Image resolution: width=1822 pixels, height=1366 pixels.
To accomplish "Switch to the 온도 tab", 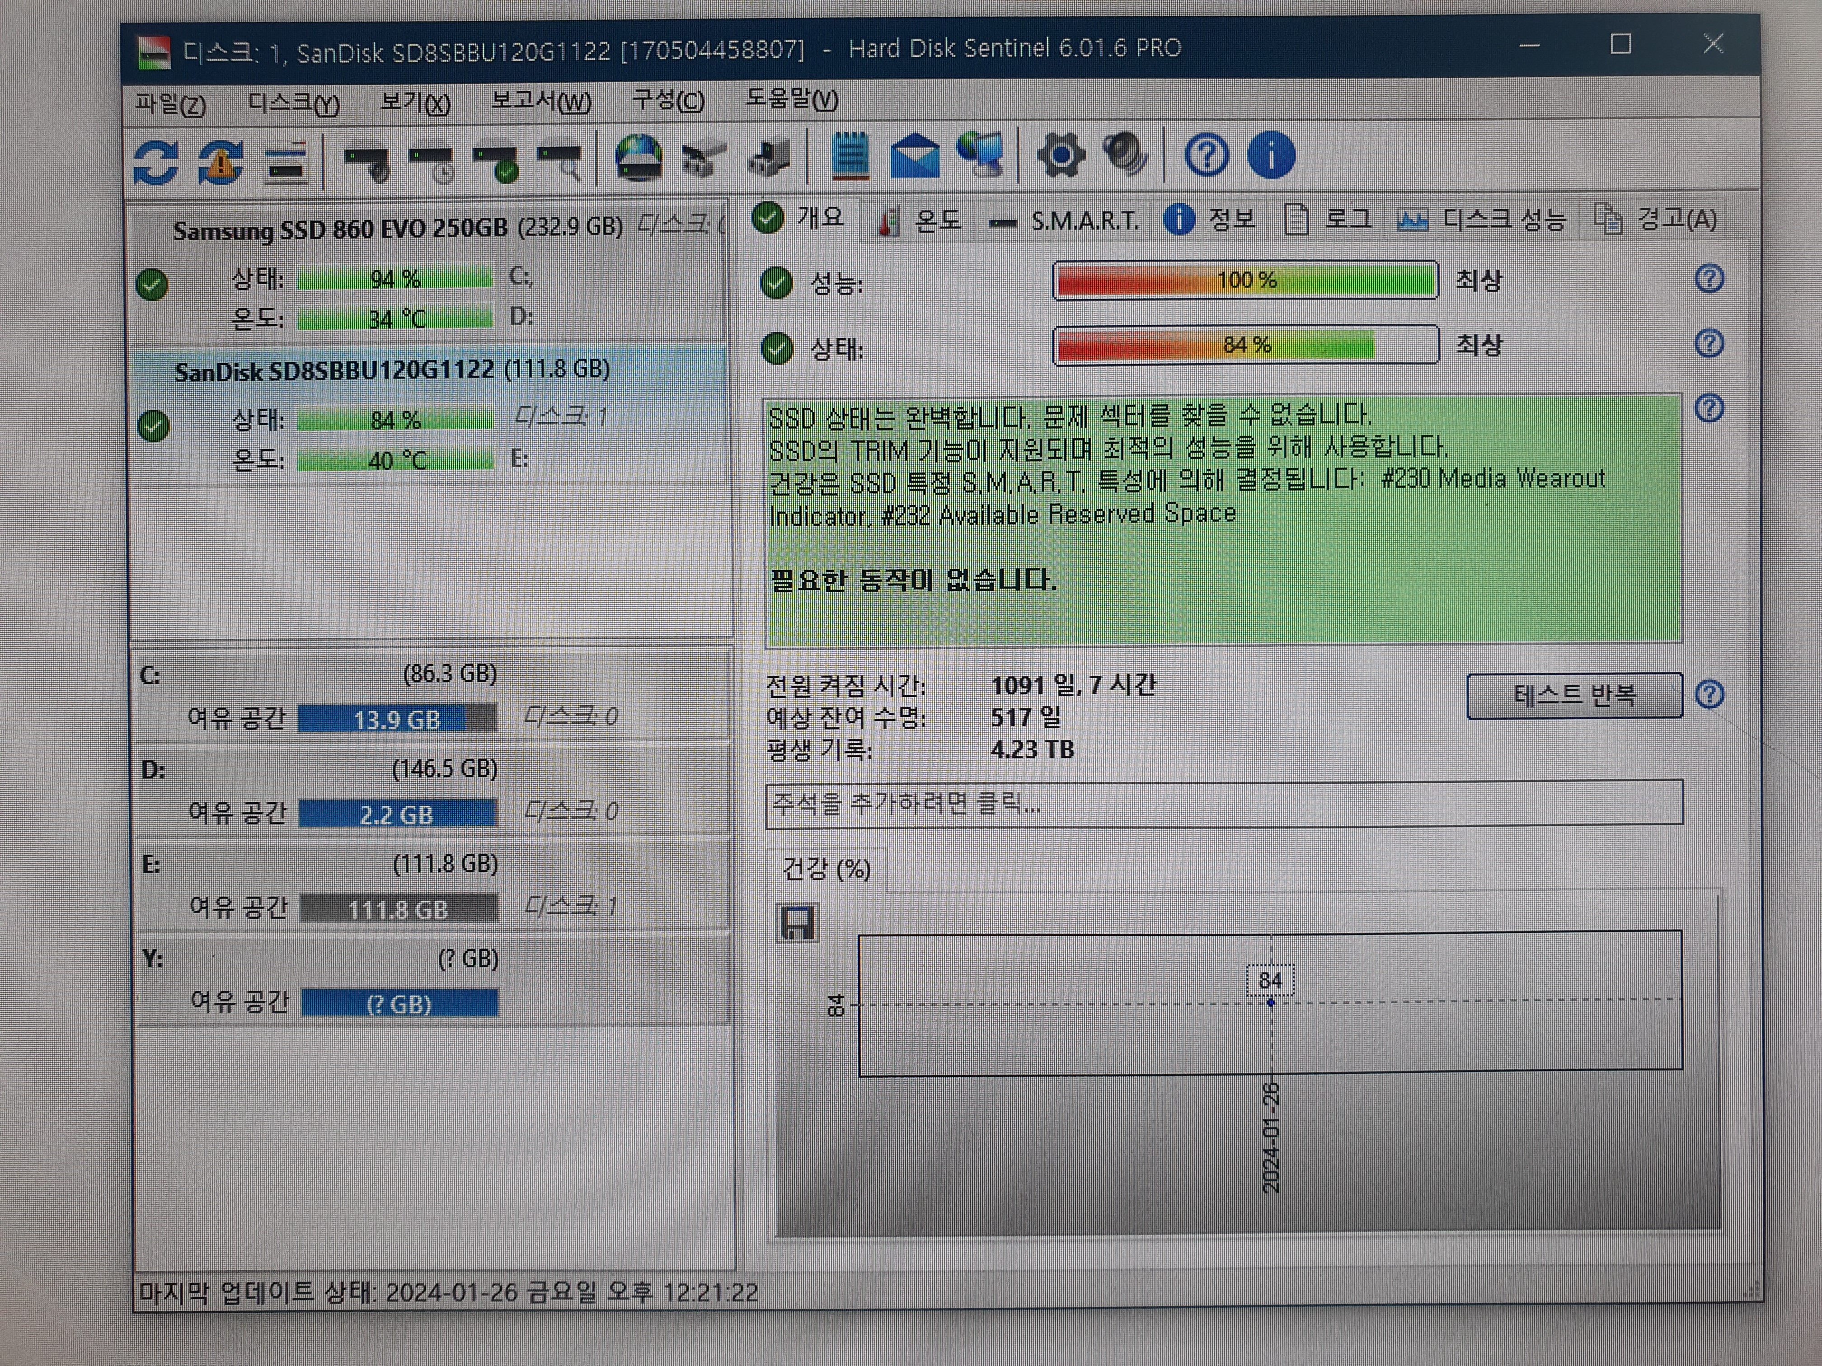I will 919,221.
